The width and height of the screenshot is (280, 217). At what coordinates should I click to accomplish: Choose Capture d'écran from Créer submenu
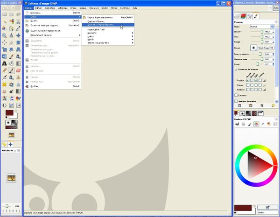click(x=108, y=21)
